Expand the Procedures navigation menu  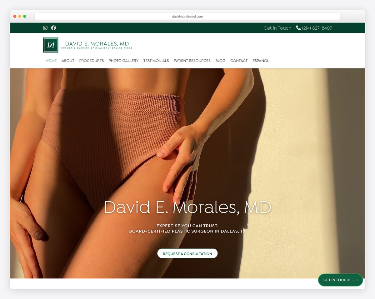[91, 61]
